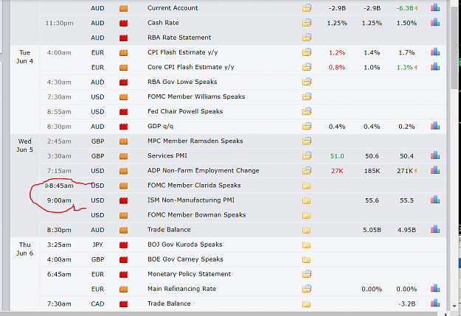The image size is (461, 316).
Task: Click the Fed Chair Powell Speaks event
Action: (185, 111)
